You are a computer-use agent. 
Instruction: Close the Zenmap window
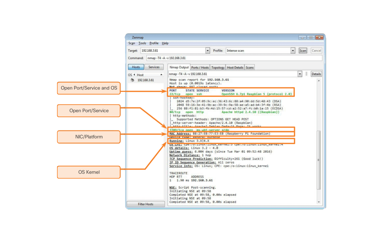(319, 37)
